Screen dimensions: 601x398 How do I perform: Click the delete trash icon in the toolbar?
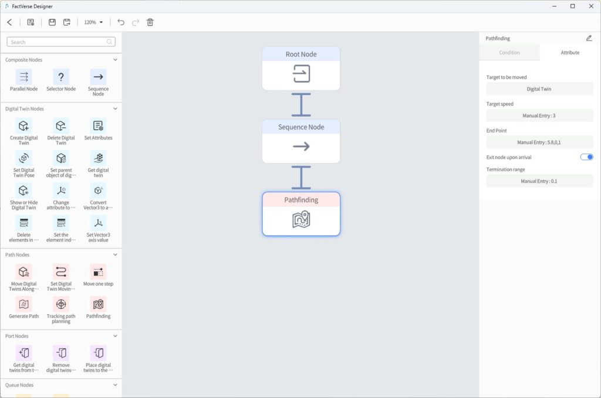[x=150, y=22]
